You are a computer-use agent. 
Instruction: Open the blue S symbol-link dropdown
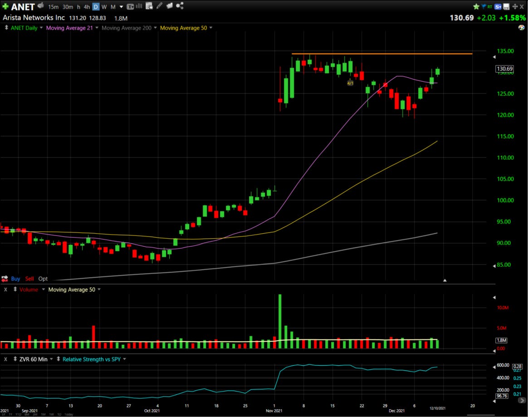tap(498, 6)
